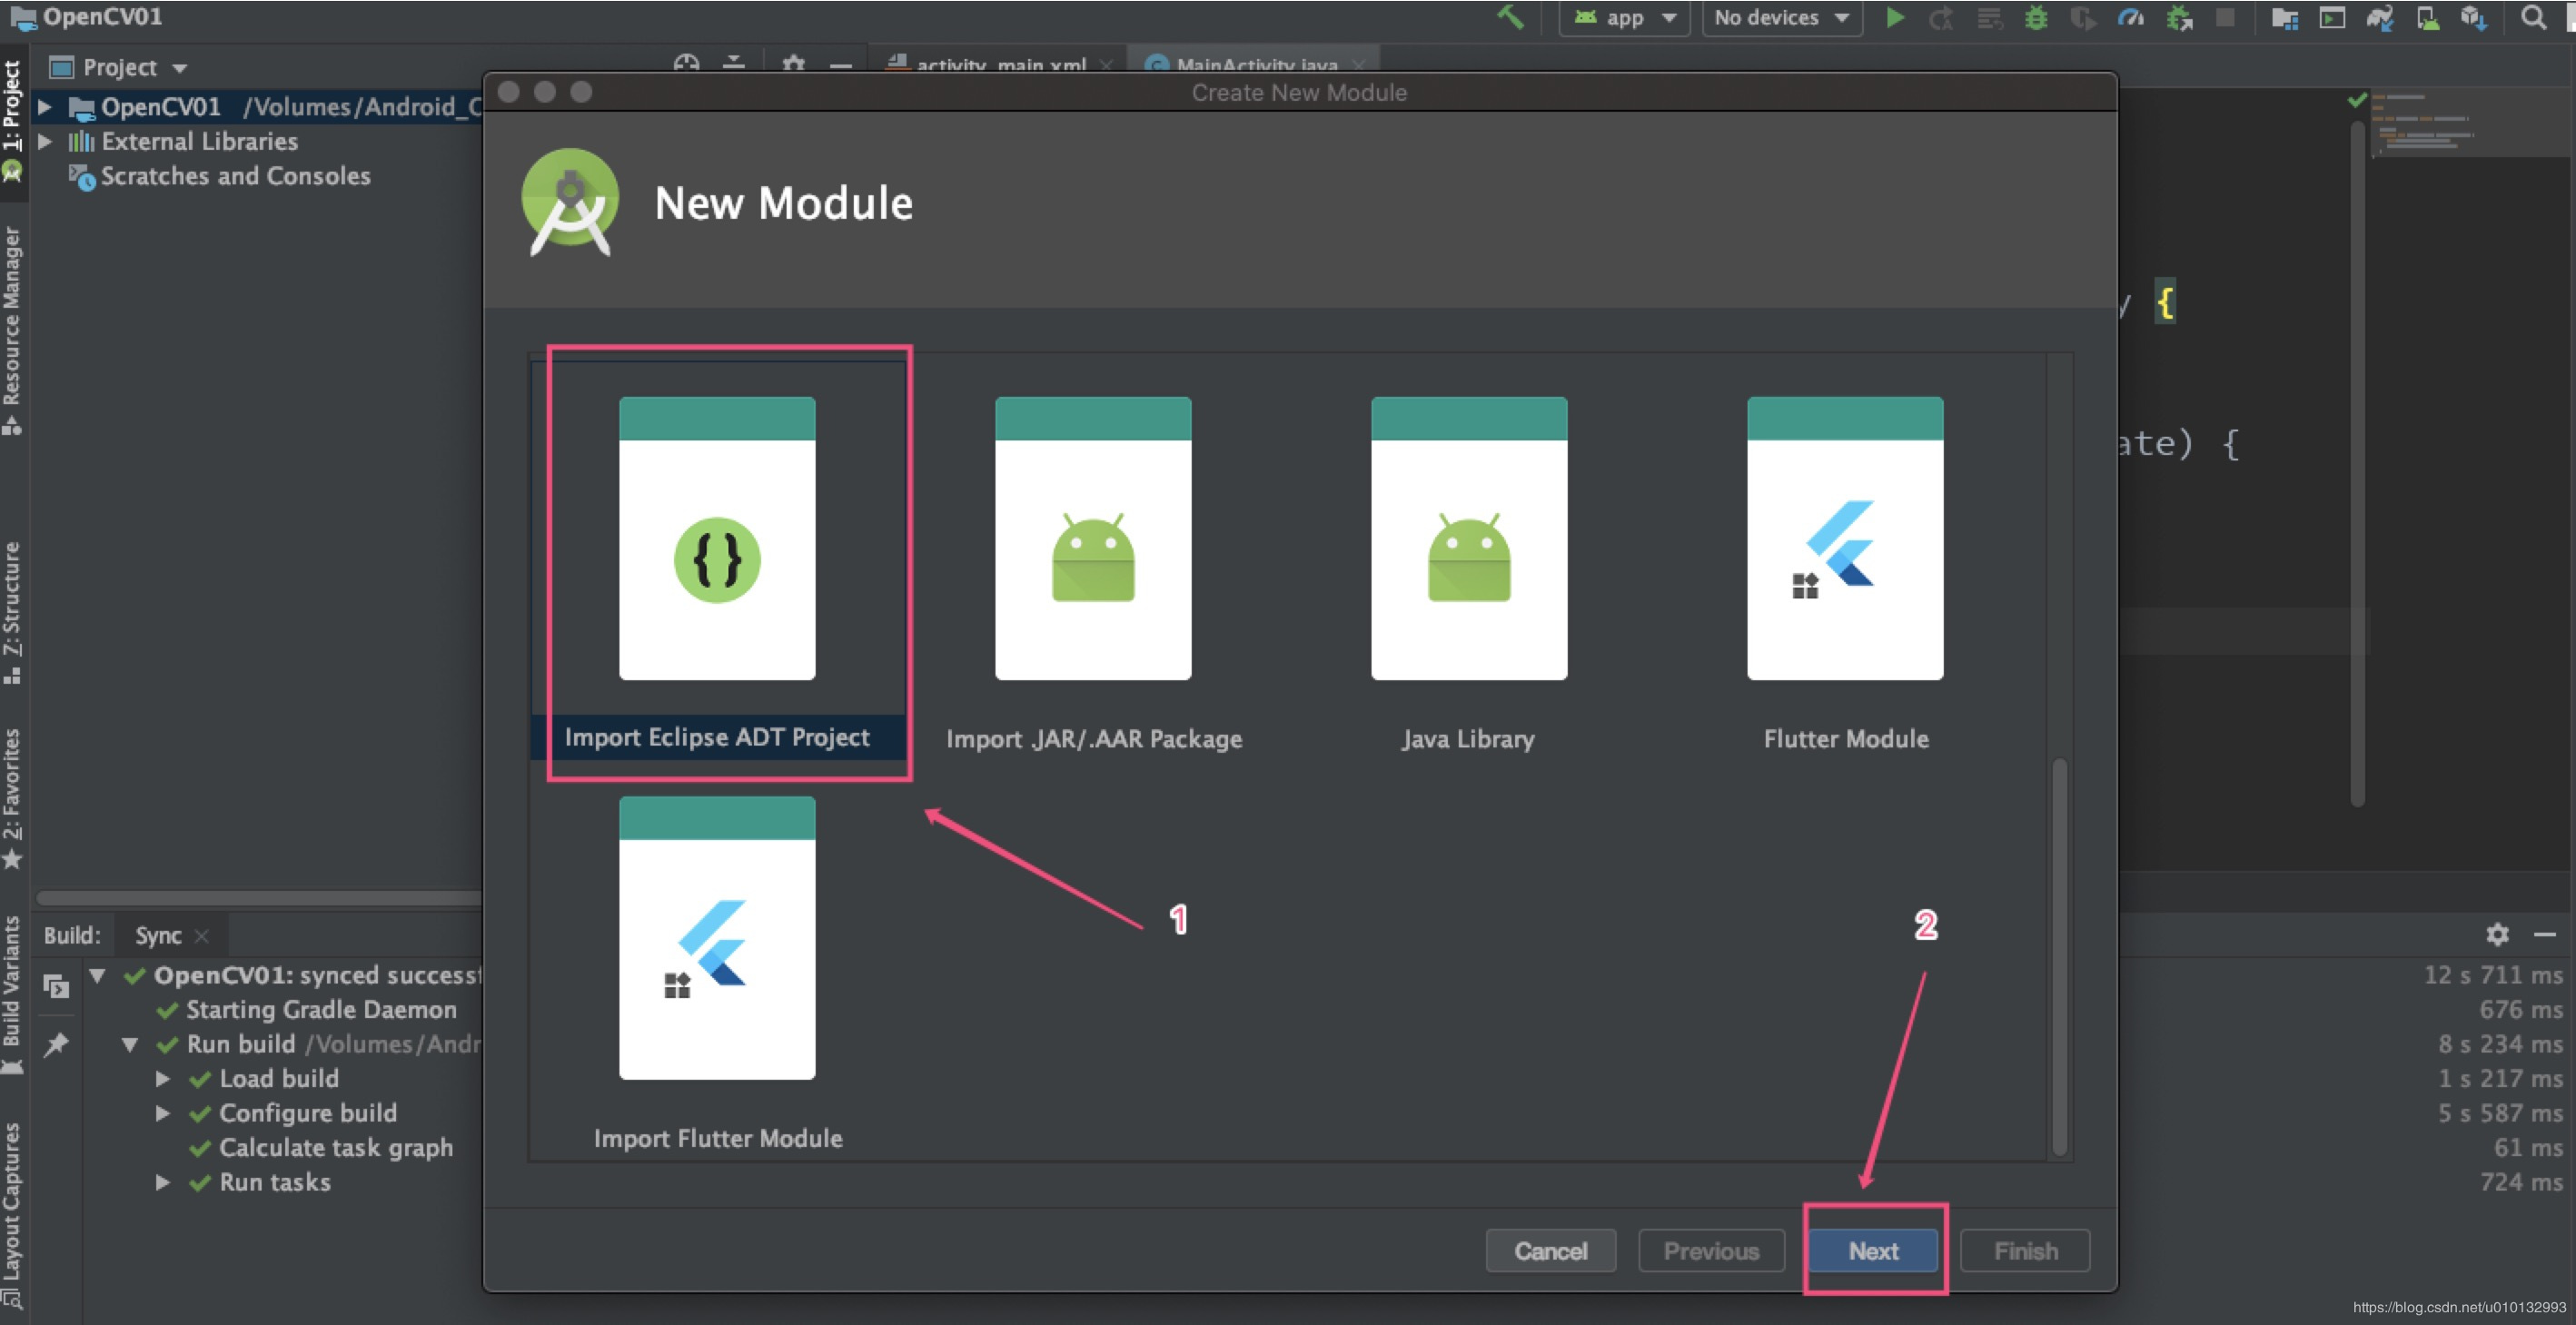Expand the Load build node

point(163,1079)
